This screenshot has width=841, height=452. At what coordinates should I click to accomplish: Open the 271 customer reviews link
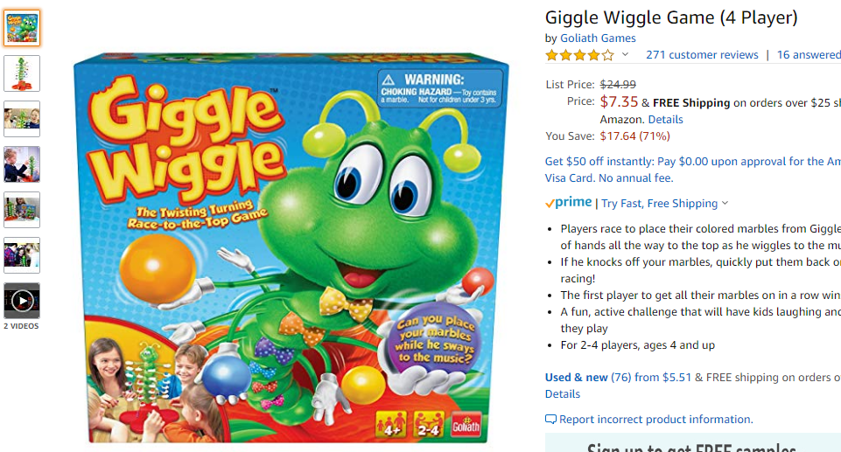point(702,54)
